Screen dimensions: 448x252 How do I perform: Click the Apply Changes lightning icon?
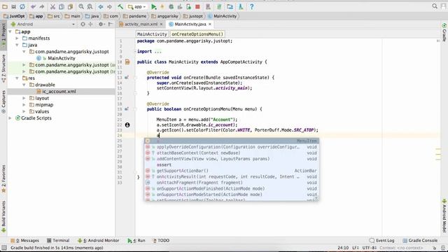(x=162, y=6)
